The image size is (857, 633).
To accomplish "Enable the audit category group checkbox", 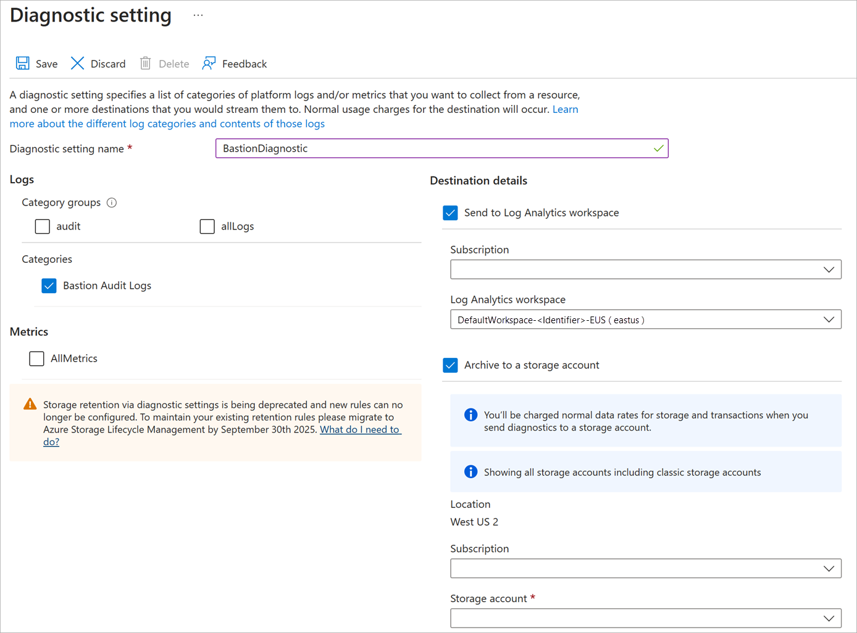I will (x=42, y=226).
